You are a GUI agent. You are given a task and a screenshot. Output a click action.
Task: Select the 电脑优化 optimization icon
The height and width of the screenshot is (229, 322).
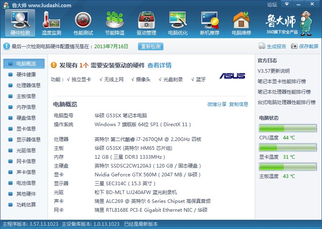178,22
